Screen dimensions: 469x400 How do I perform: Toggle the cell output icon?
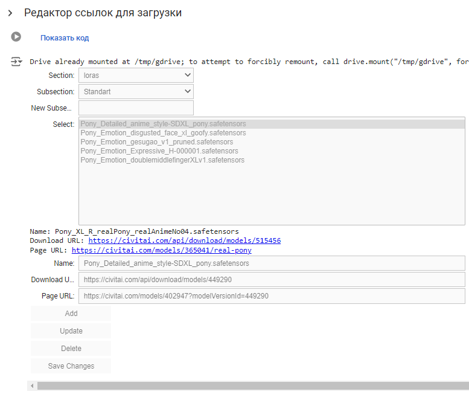click(x=16, y=62)
